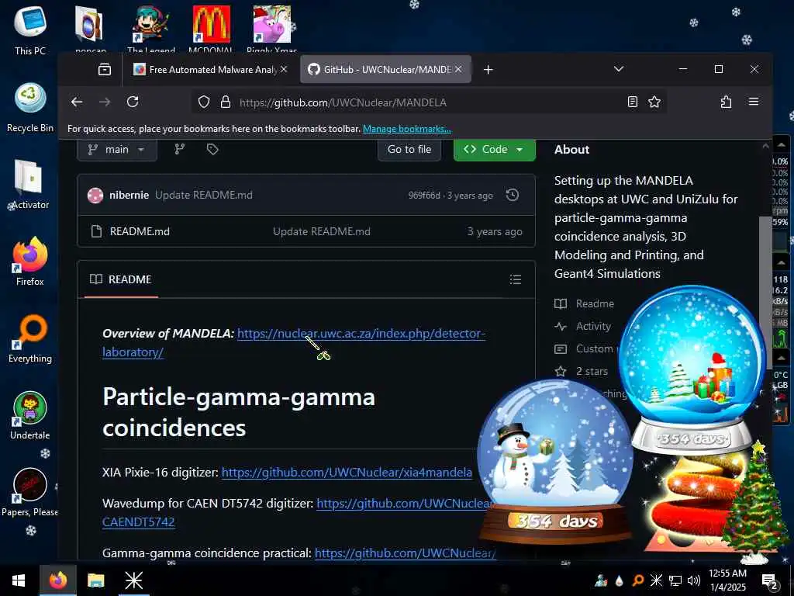Show site security padlock info
This screenshot has height=596, width=794.
(x=226, y=102)
